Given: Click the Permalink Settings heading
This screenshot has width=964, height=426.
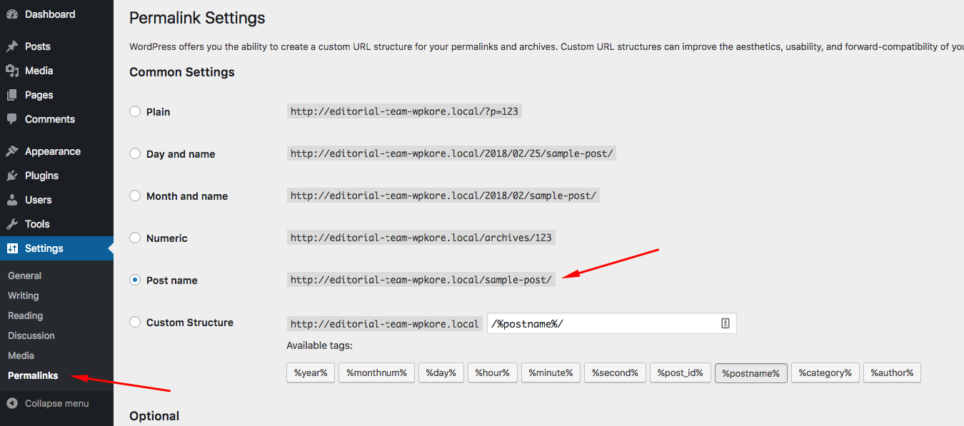Looking at the screenshot, I should 197,18.
